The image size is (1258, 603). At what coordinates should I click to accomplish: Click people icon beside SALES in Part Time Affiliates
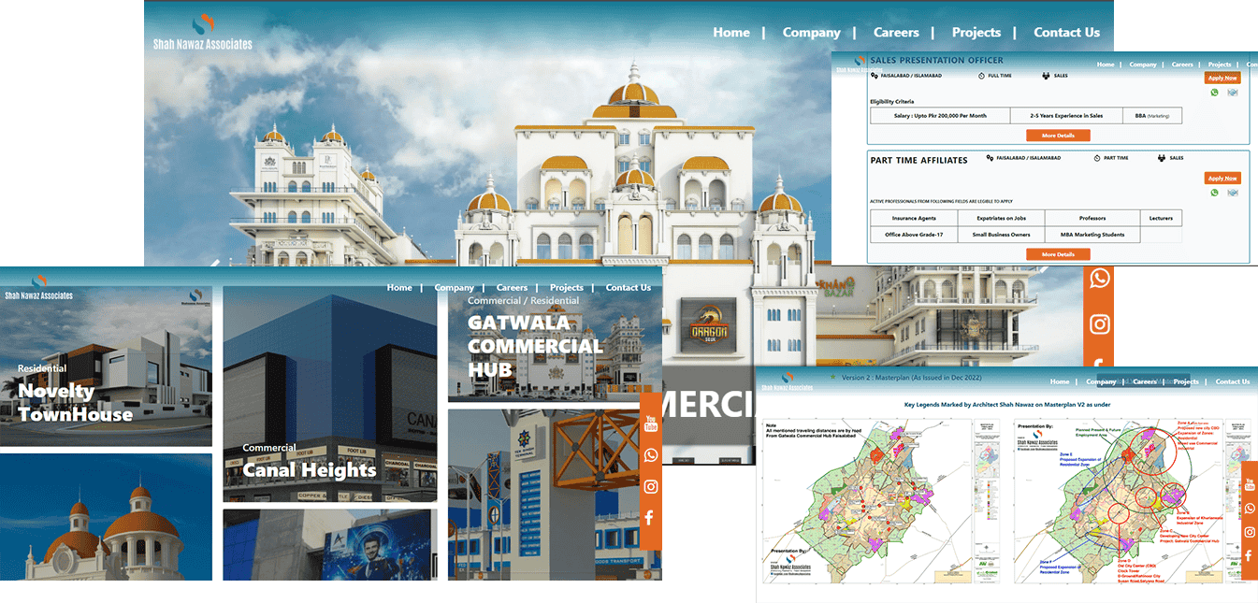1161,158
